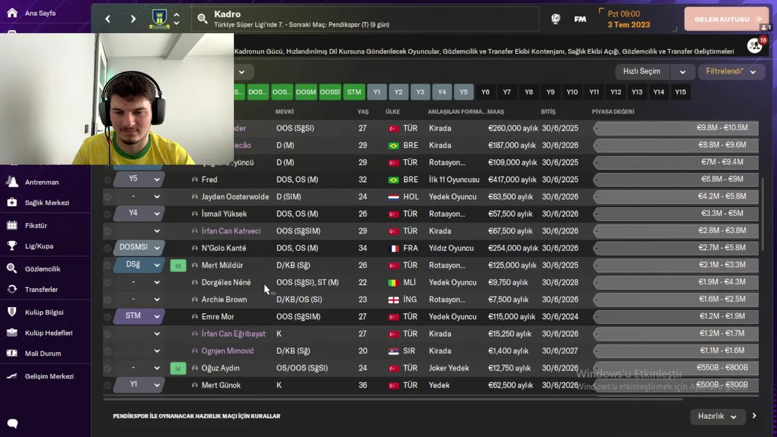The width and height of the screenshot is (777, 437).
Task: Open the Ana Sayfa home icon
Action: coord(12,13)
